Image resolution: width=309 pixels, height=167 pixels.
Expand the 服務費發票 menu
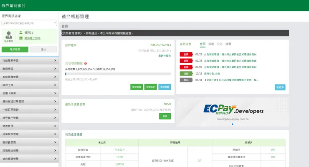tap(29, 142)
